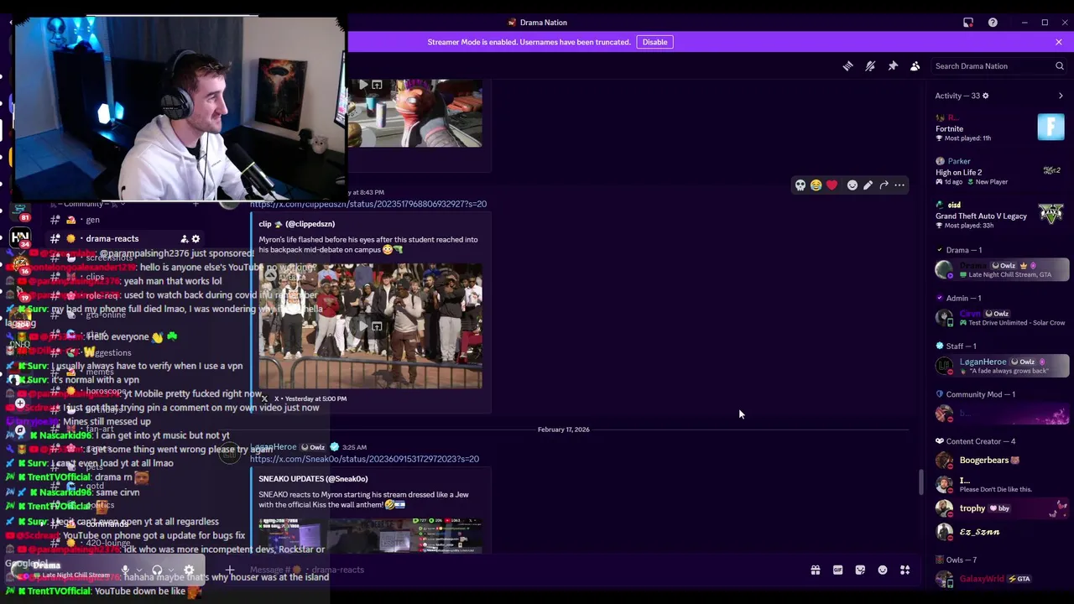Open GalaxyWrld member profile

1000,579
